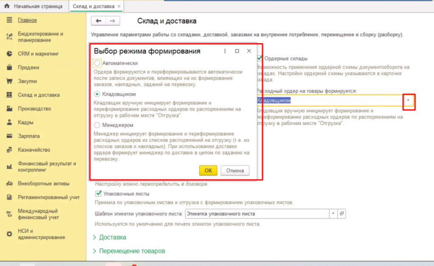Click the Производство factory icon
Viewport: 434px width, 266px height.
tap(9, 109)
